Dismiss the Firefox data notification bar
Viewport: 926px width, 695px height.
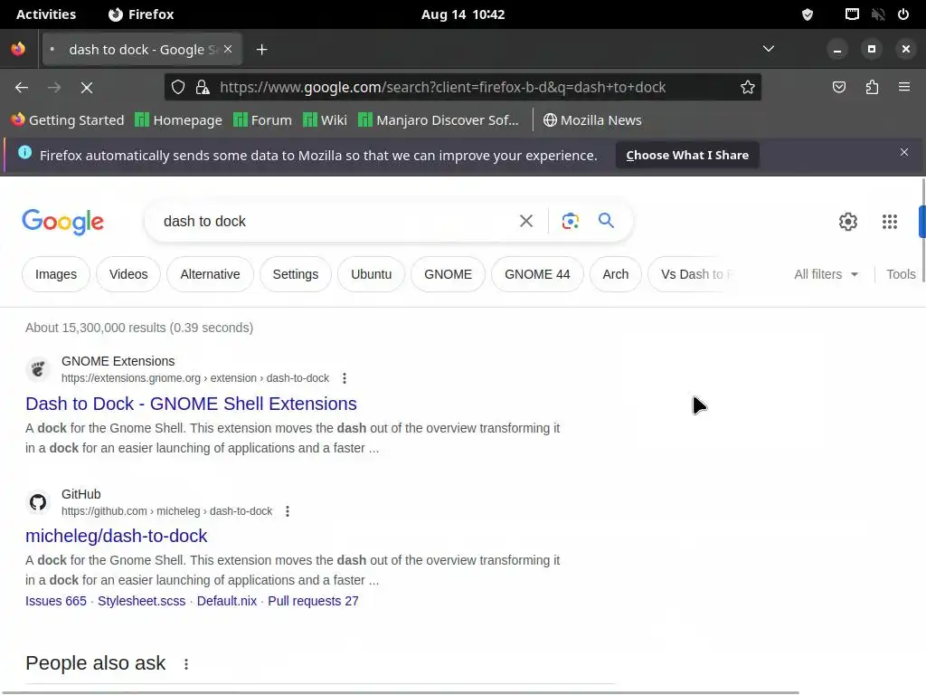[904, 152]
